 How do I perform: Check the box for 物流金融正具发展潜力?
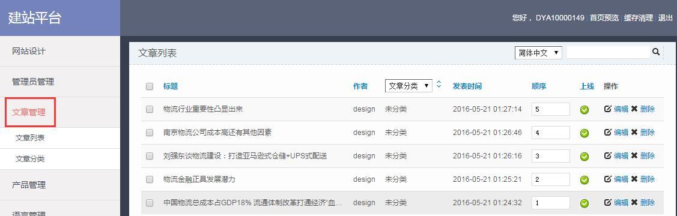click(150, 179)
